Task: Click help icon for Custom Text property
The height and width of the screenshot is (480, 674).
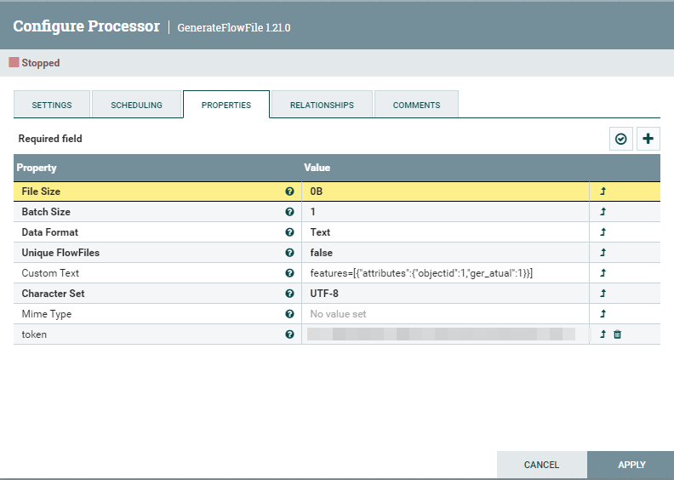Action: [x=289, y=273]
